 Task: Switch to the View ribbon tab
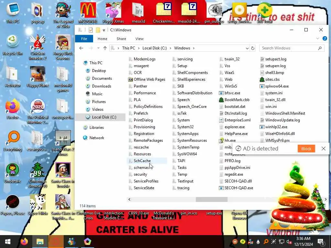click(139, 39)
